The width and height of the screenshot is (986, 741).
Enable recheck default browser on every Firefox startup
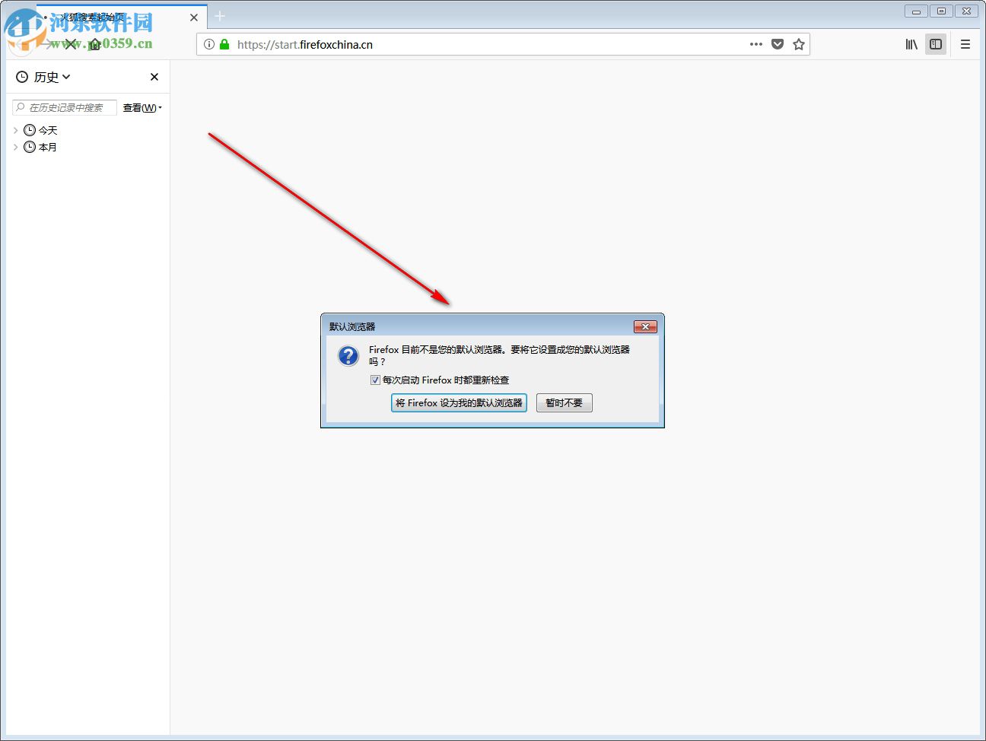(375, 380)
